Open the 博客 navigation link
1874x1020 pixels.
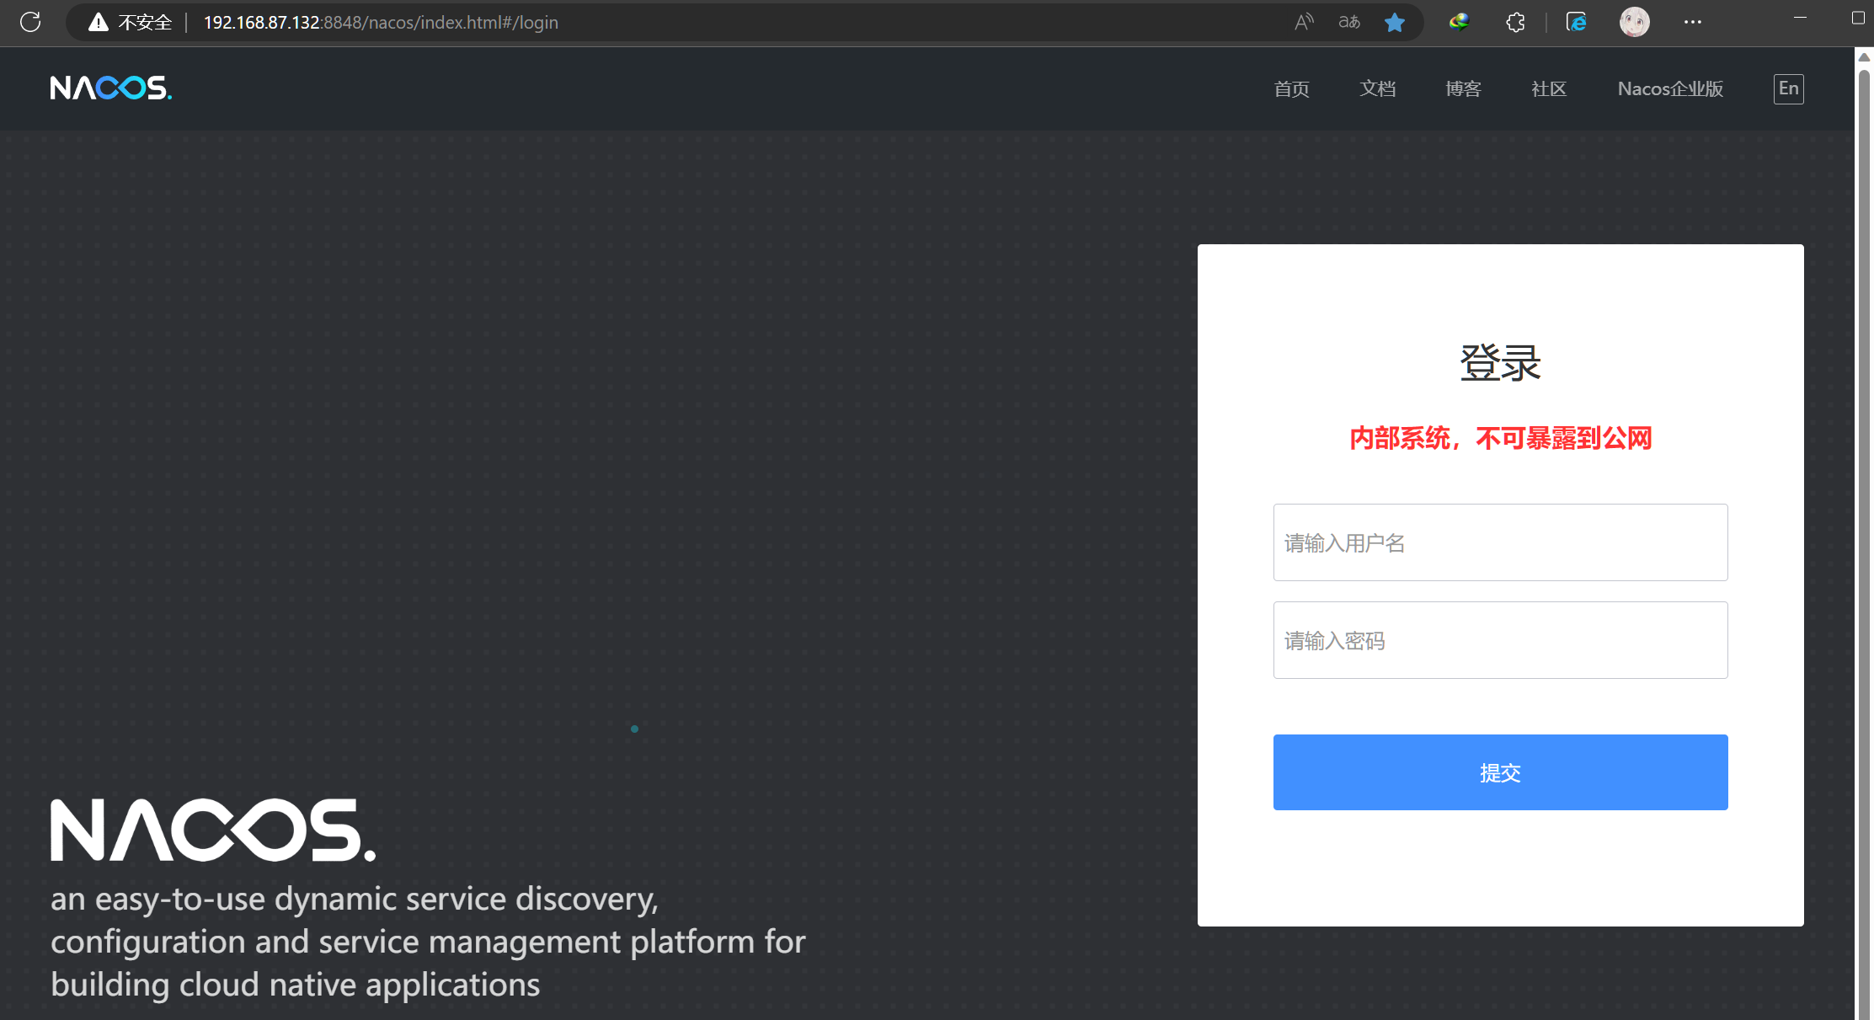(x=1463, y=88)
